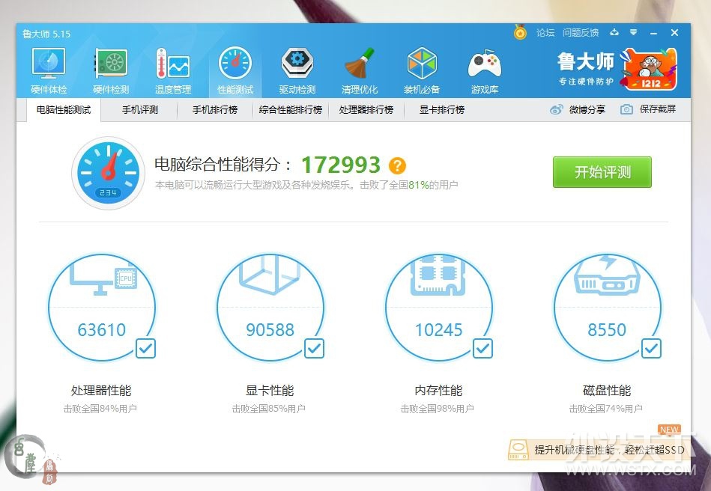Click 保存截屏 save screenshot link
The image size is (711, 491).
(x=658, y=109)
